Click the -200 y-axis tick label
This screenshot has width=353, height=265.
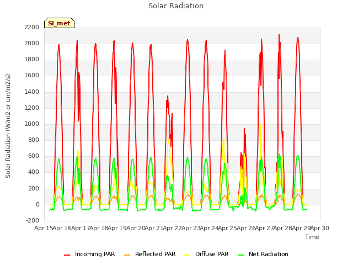(x=33, y=221)
